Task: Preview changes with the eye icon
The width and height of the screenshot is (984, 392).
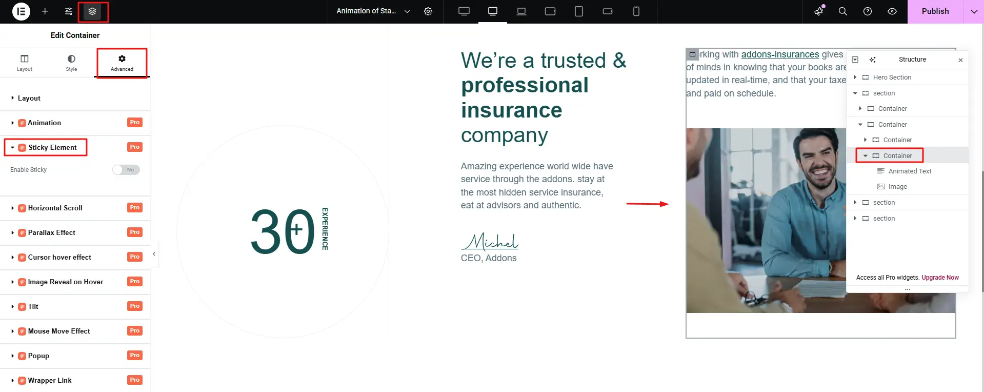Action: (892, 11)
